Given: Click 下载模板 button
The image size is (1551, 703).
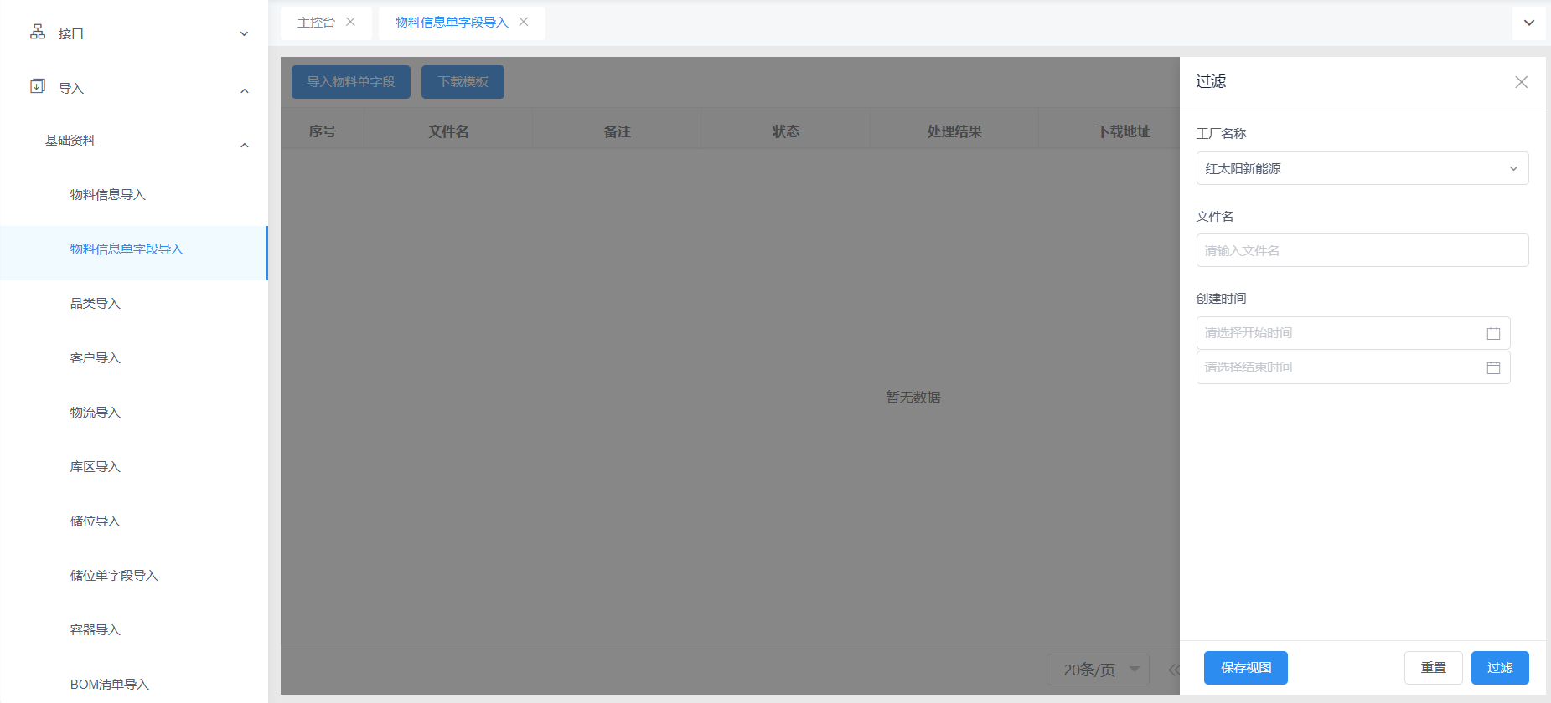Looking at the screenshot, I should [463, 82].
